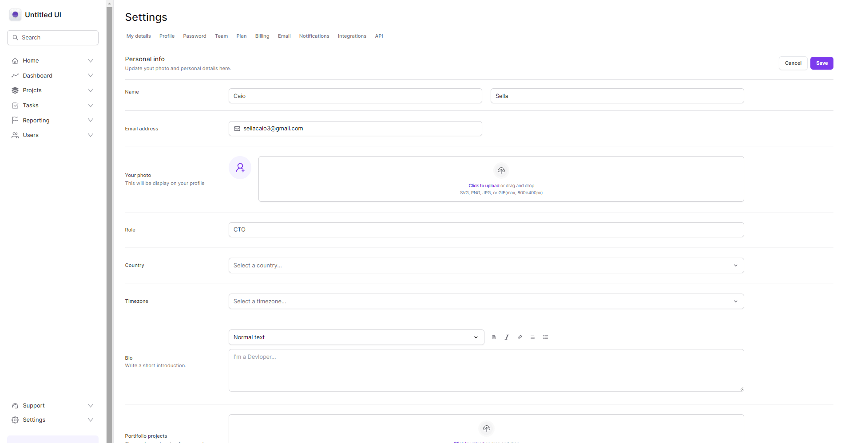Click inside the Role input field
Screen dimensions: 845x443
486,230
